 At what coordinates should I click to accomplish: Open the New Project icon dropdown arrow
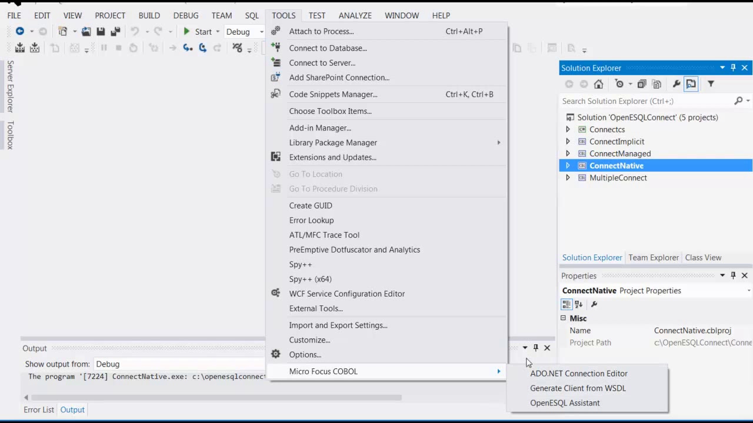click(74, 32)
